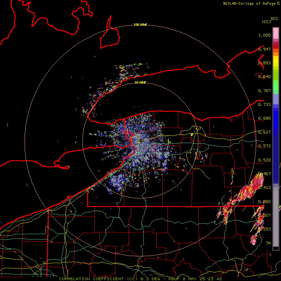Select the 0.787 color scale value

click(x=264, y=91)
